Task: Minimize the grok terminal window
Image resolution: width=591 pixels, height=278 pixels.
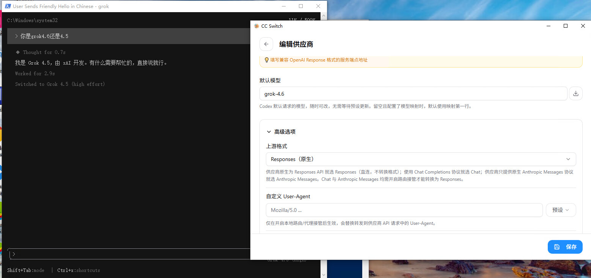Action: click(284, 6)
